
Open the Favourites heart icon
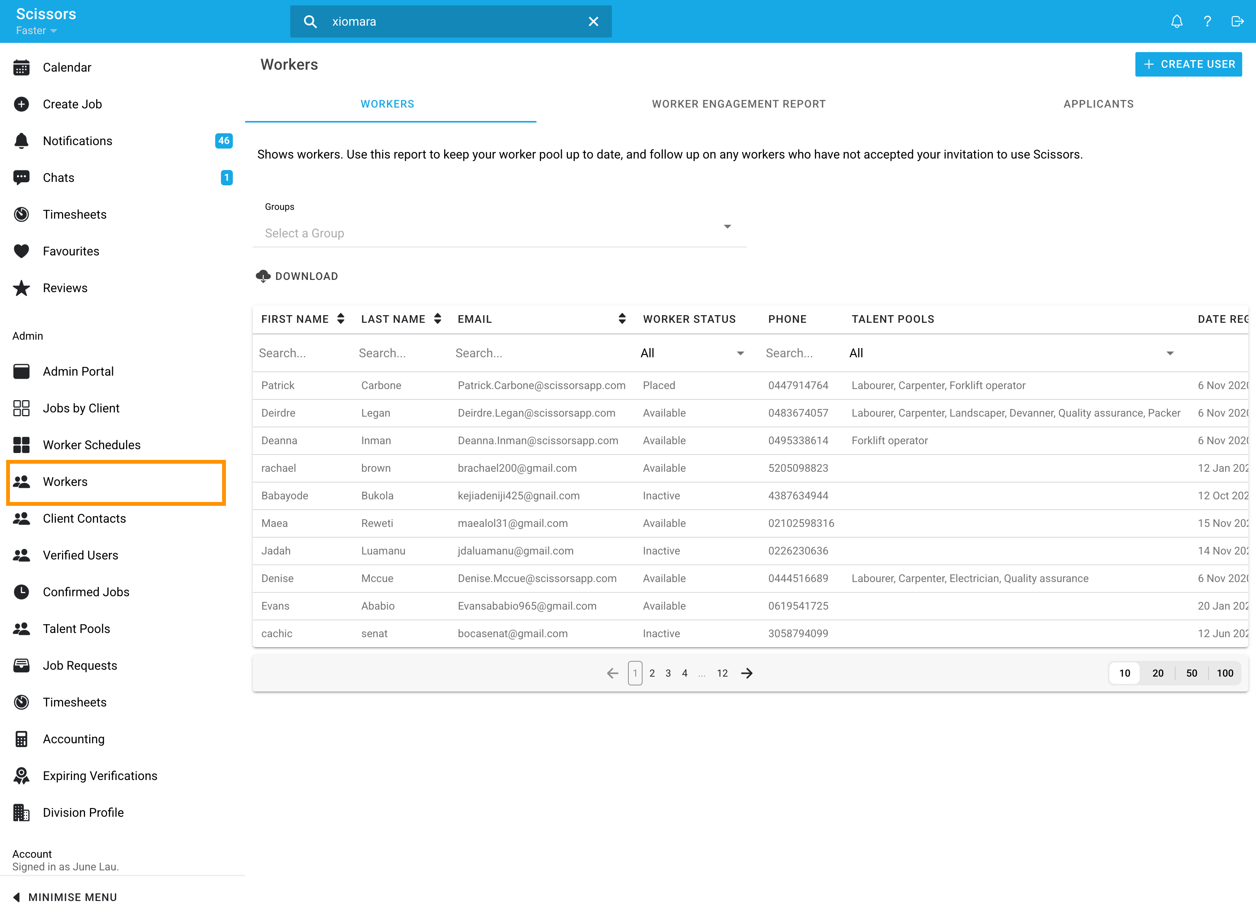pos(21,251)
